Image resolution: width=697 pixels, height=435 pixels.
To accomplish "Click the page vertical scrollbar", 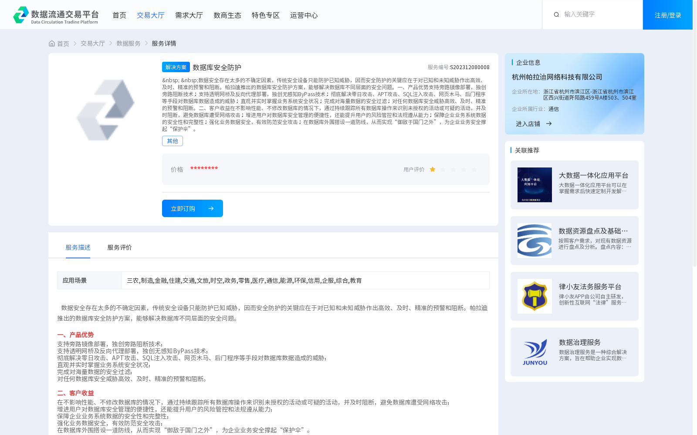I will pyautogui.click(x=695, y=133).
